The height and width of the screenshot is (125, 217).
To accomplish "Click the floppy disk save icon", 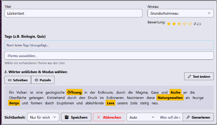I will pos(66,117).
